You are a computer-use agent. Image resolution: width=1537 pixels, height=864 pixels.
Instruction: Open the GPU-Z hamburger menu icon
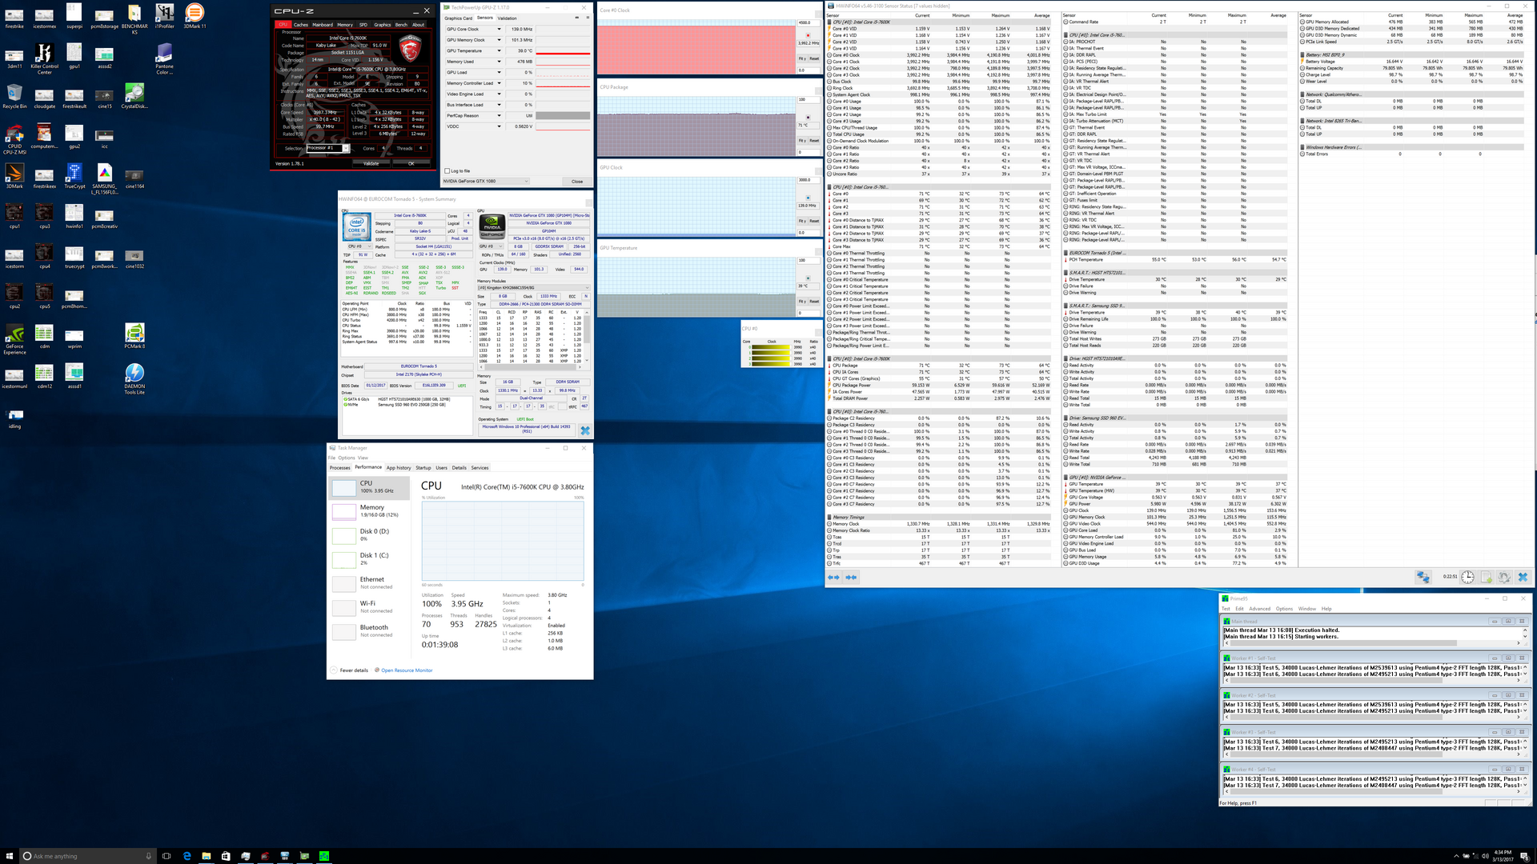(x=587, y=18)
